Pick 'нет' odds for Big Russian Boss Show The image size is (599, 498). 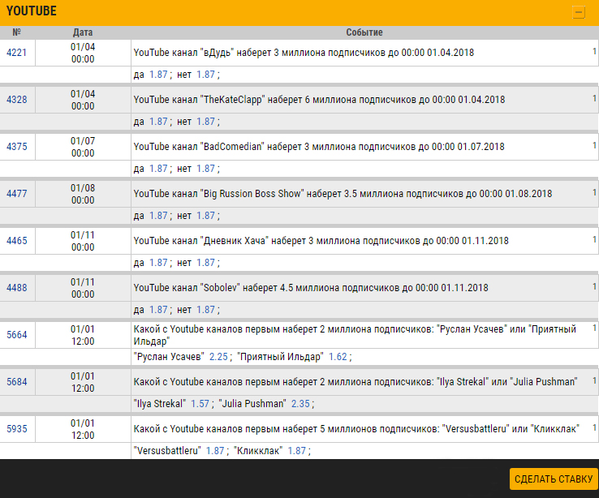pyautogui.click(x=205, y=216)
